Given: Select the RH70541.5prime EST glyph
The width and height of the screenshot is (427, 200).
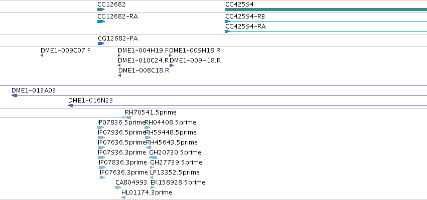Looking at the screenshot, I should (x=126, y=117).
